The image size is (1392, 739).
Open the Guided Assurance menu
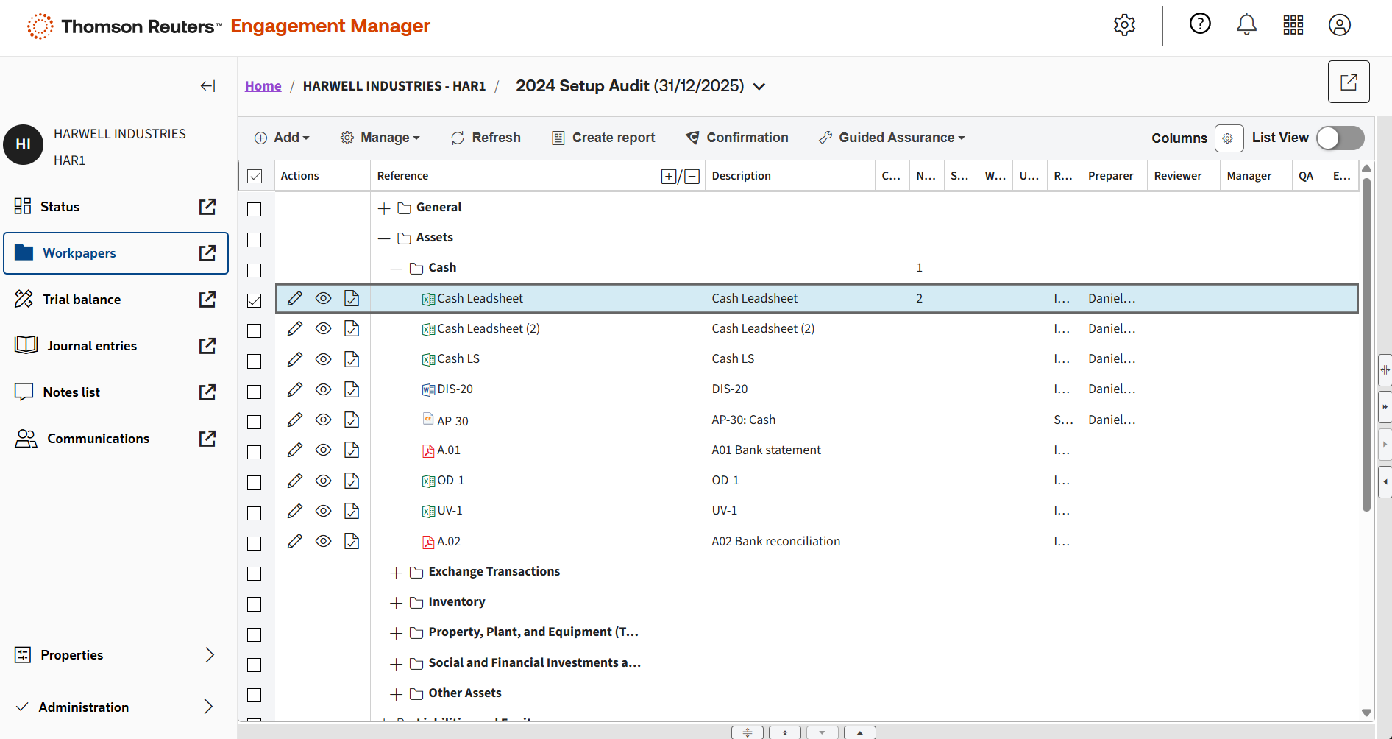[892, 138]
